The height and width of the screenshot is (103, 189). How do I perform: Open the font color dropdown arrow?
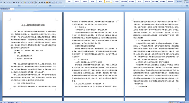click(x=30, y=3)
